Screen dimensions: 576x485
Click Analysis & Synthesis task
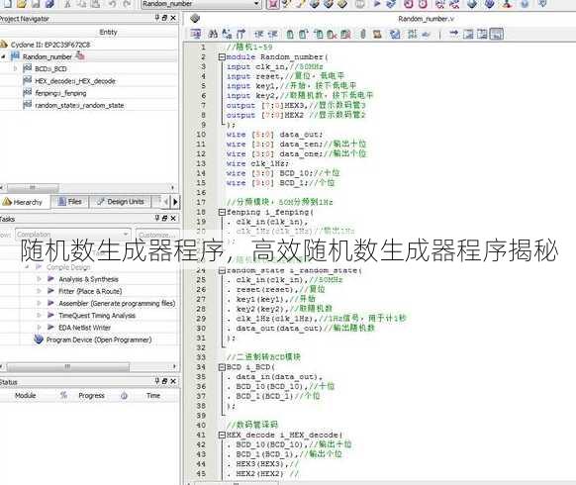[88, 279]
